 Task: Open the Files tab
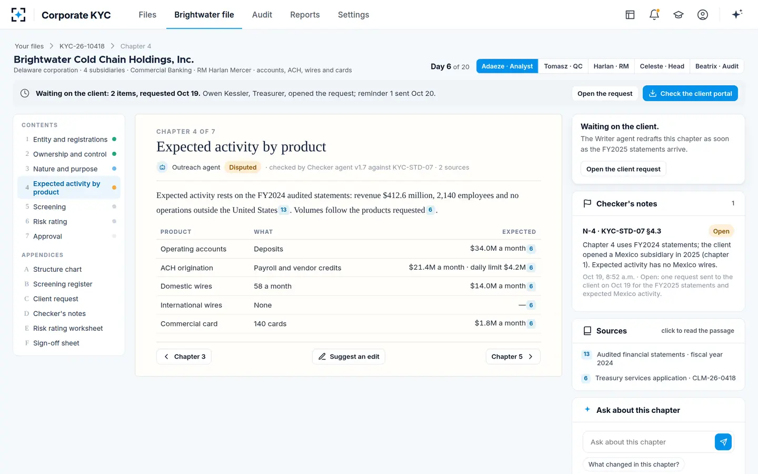coord(147,15)
